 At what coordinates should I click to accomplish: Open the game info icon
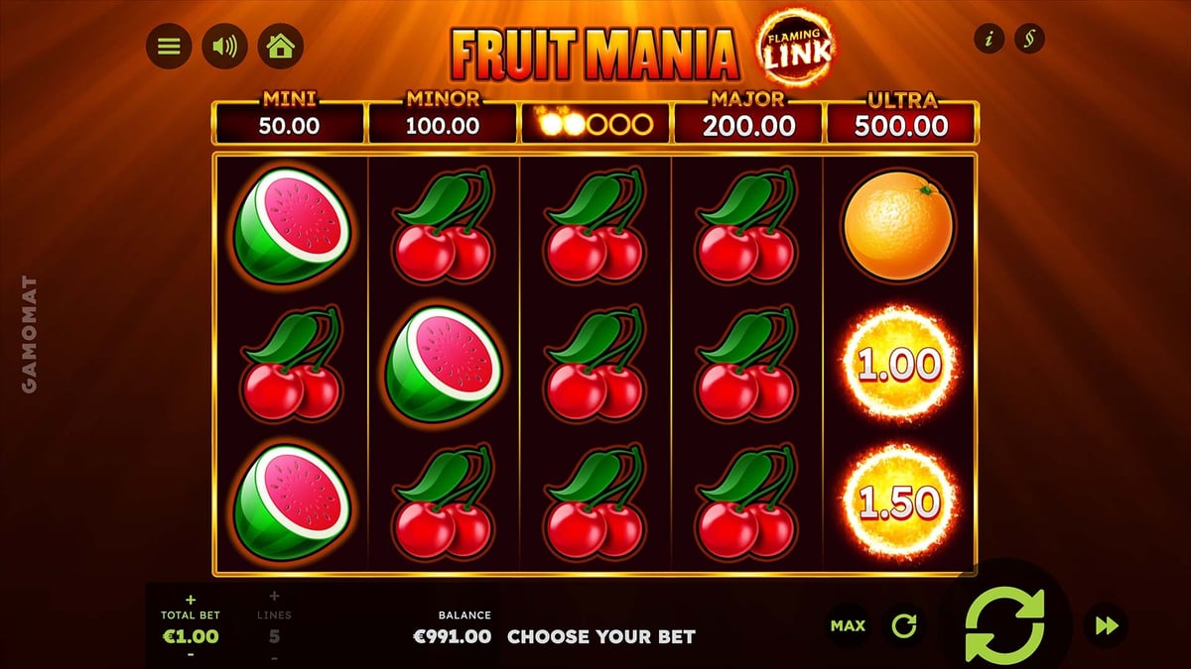tap(990, 40)
